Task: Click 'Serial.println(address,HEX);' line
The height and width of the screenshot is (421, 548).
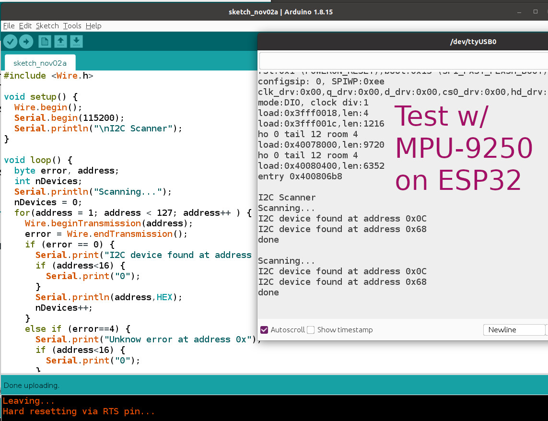Action: coord(109,297)
